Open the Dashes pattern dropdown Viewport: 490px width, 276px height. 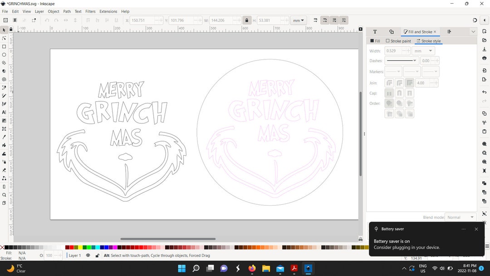402,60
